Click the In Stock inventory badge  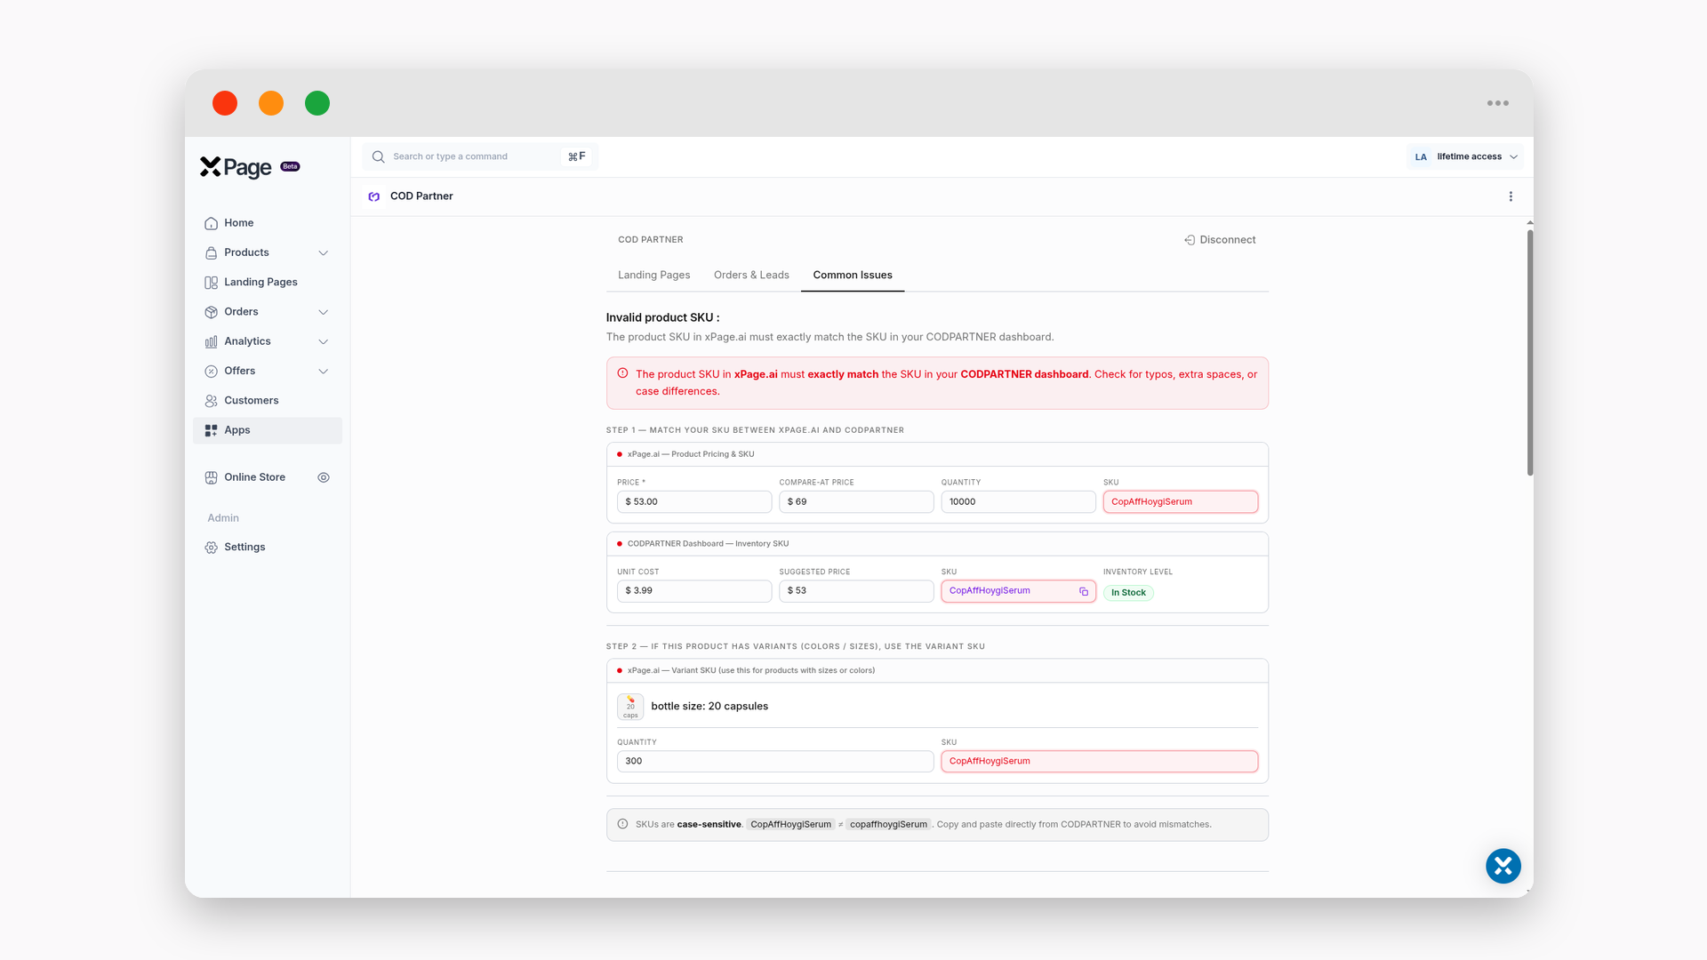1128,592
